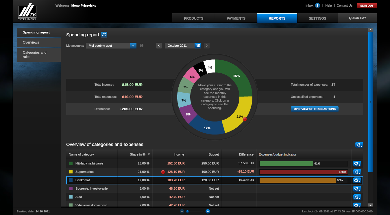390x215 pixels.
Task: Click the zoom in plus icon
Action: coord(208,211)
